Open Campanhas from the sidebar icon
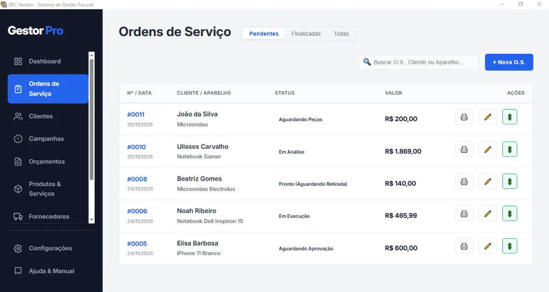The width and height of the screenshot is (549, 292). click(17, 139)
